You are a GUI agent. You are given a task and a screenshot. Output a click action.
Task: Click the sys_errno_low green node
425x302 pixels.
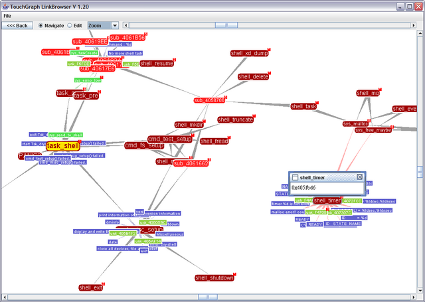tap(88, 80)
